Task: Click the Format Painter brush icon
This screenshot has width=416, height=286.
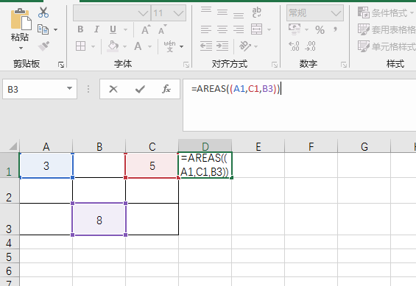Action: [43, 46]
